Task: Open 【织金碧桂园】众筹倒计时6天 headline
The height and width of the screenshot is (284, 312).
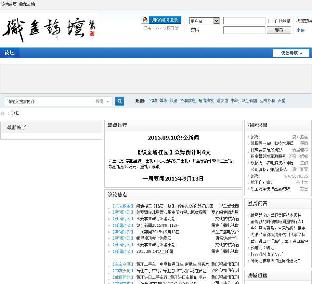Action: coord(173,152)
